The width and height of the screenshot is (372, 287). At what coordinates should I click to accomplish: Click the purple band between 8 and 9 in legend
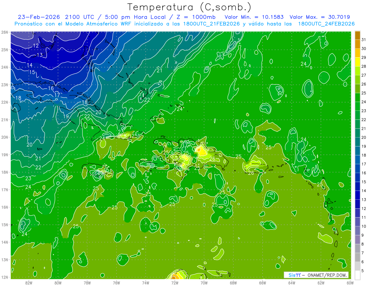coord(357,240)
